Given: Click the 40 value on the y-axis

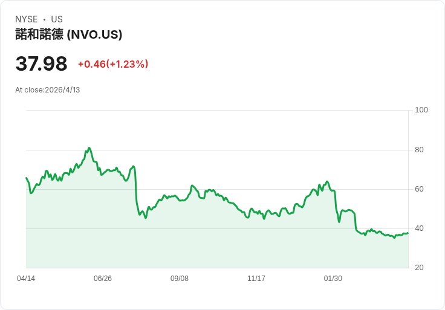Looking at the screenshot, I should (420, 228).
